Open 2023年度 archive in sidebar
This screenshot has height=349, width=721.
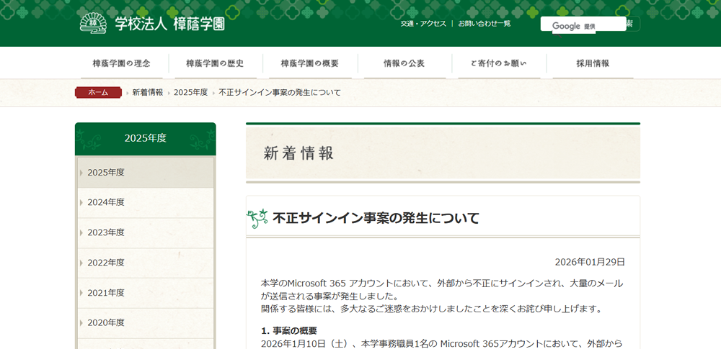click(106, 232)
